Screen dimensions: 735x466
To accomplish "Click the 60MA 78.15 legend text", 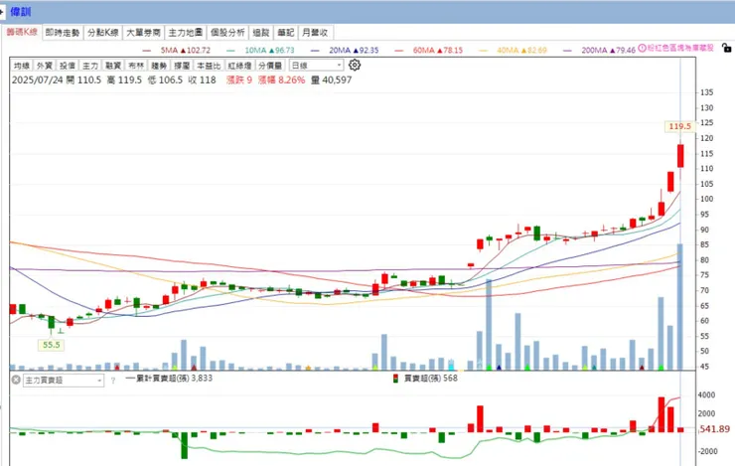I will (x=438, y=50).
